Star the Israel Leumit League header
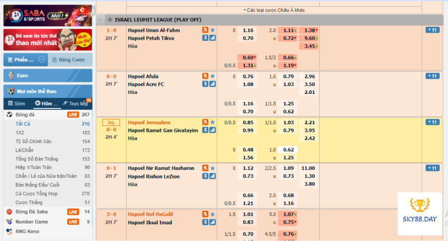448x241 pixels. [109, 19]
